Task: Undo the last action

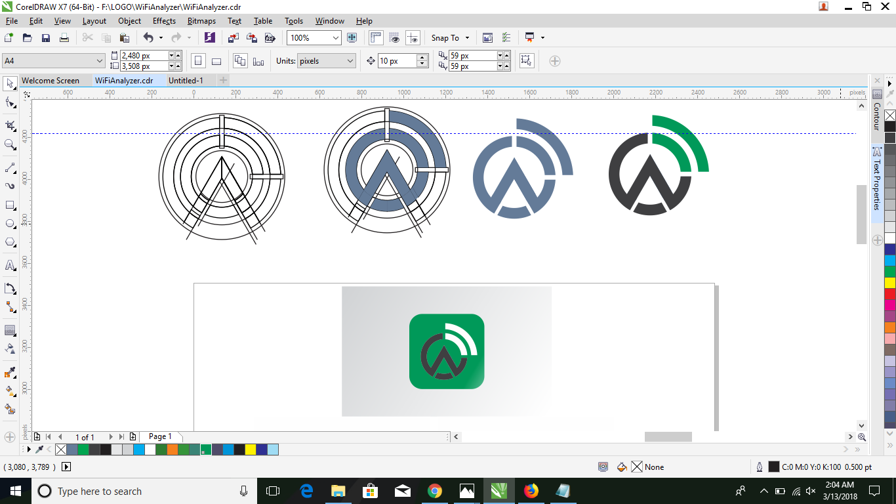Action: (148, 38)
